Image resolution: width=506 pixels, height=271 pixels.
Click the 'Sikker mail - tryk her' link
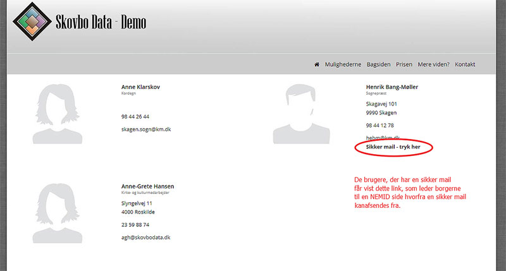(x=393, y=147)
